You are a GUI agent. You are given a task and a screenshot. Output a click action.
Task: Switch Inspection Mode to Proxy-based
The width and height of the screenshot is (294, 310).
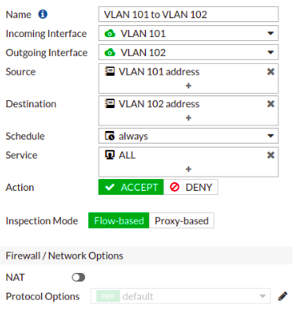181,221
